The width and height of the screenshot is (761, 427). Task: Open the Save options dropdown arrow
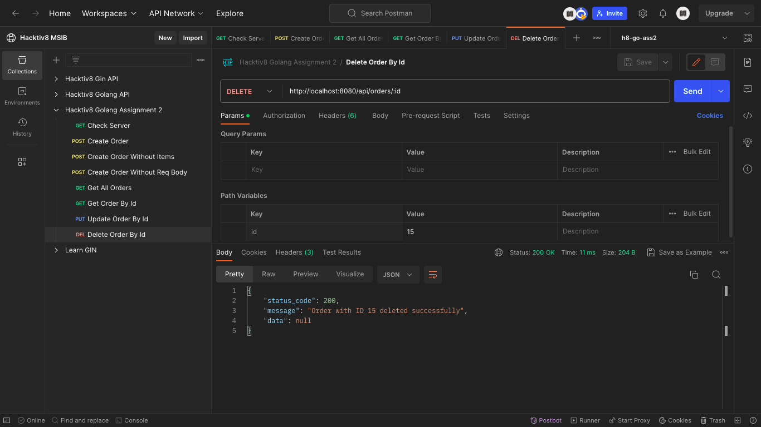tap(666, 62)
